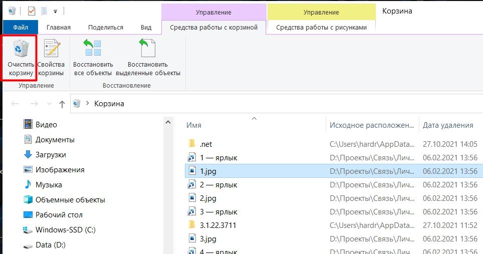Click the Очистить корзину (Empty Recycle Bin) button
Viewport: 483px width, 254px height.
click(21, 58)
